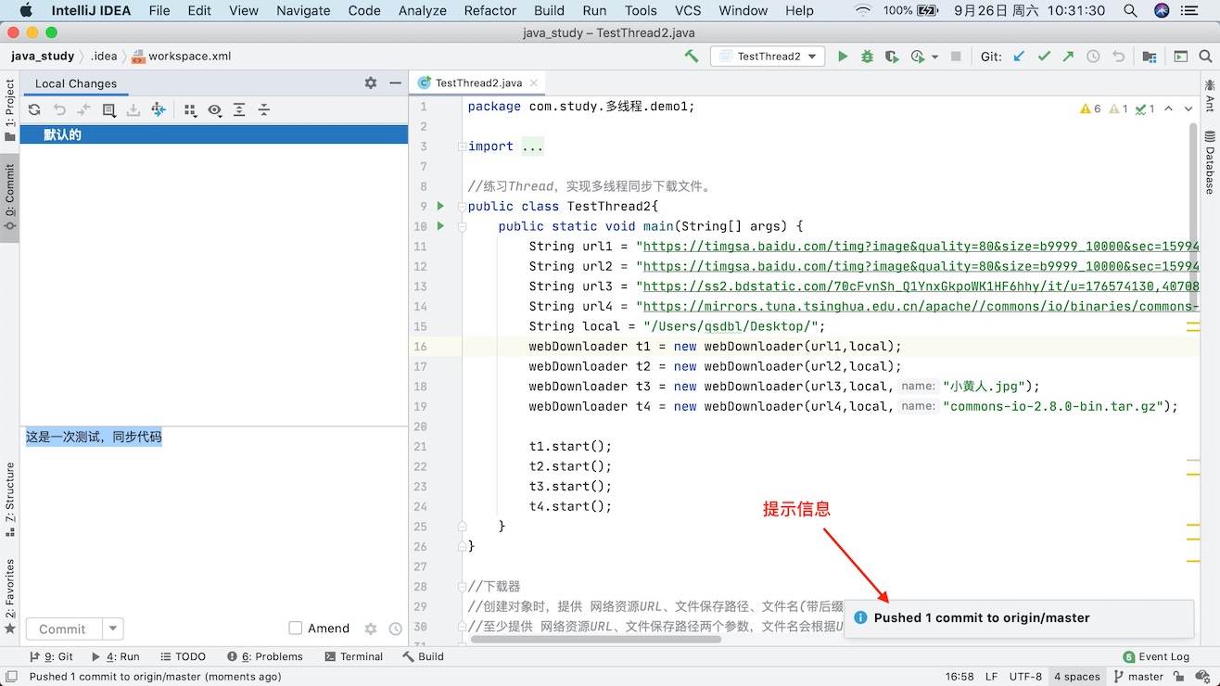Toggle the Amend checkbox
The height and width of the screenshot is (686, 1220).
point(296,629)
